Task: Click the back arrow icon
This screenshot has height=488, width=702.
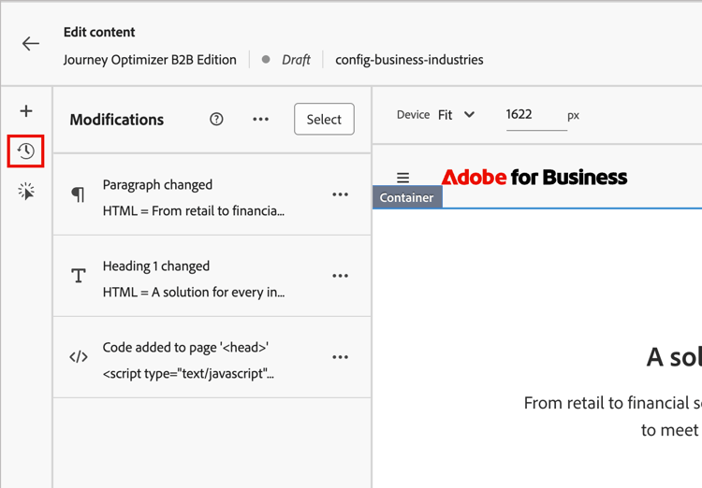Action: coord(31,44)
